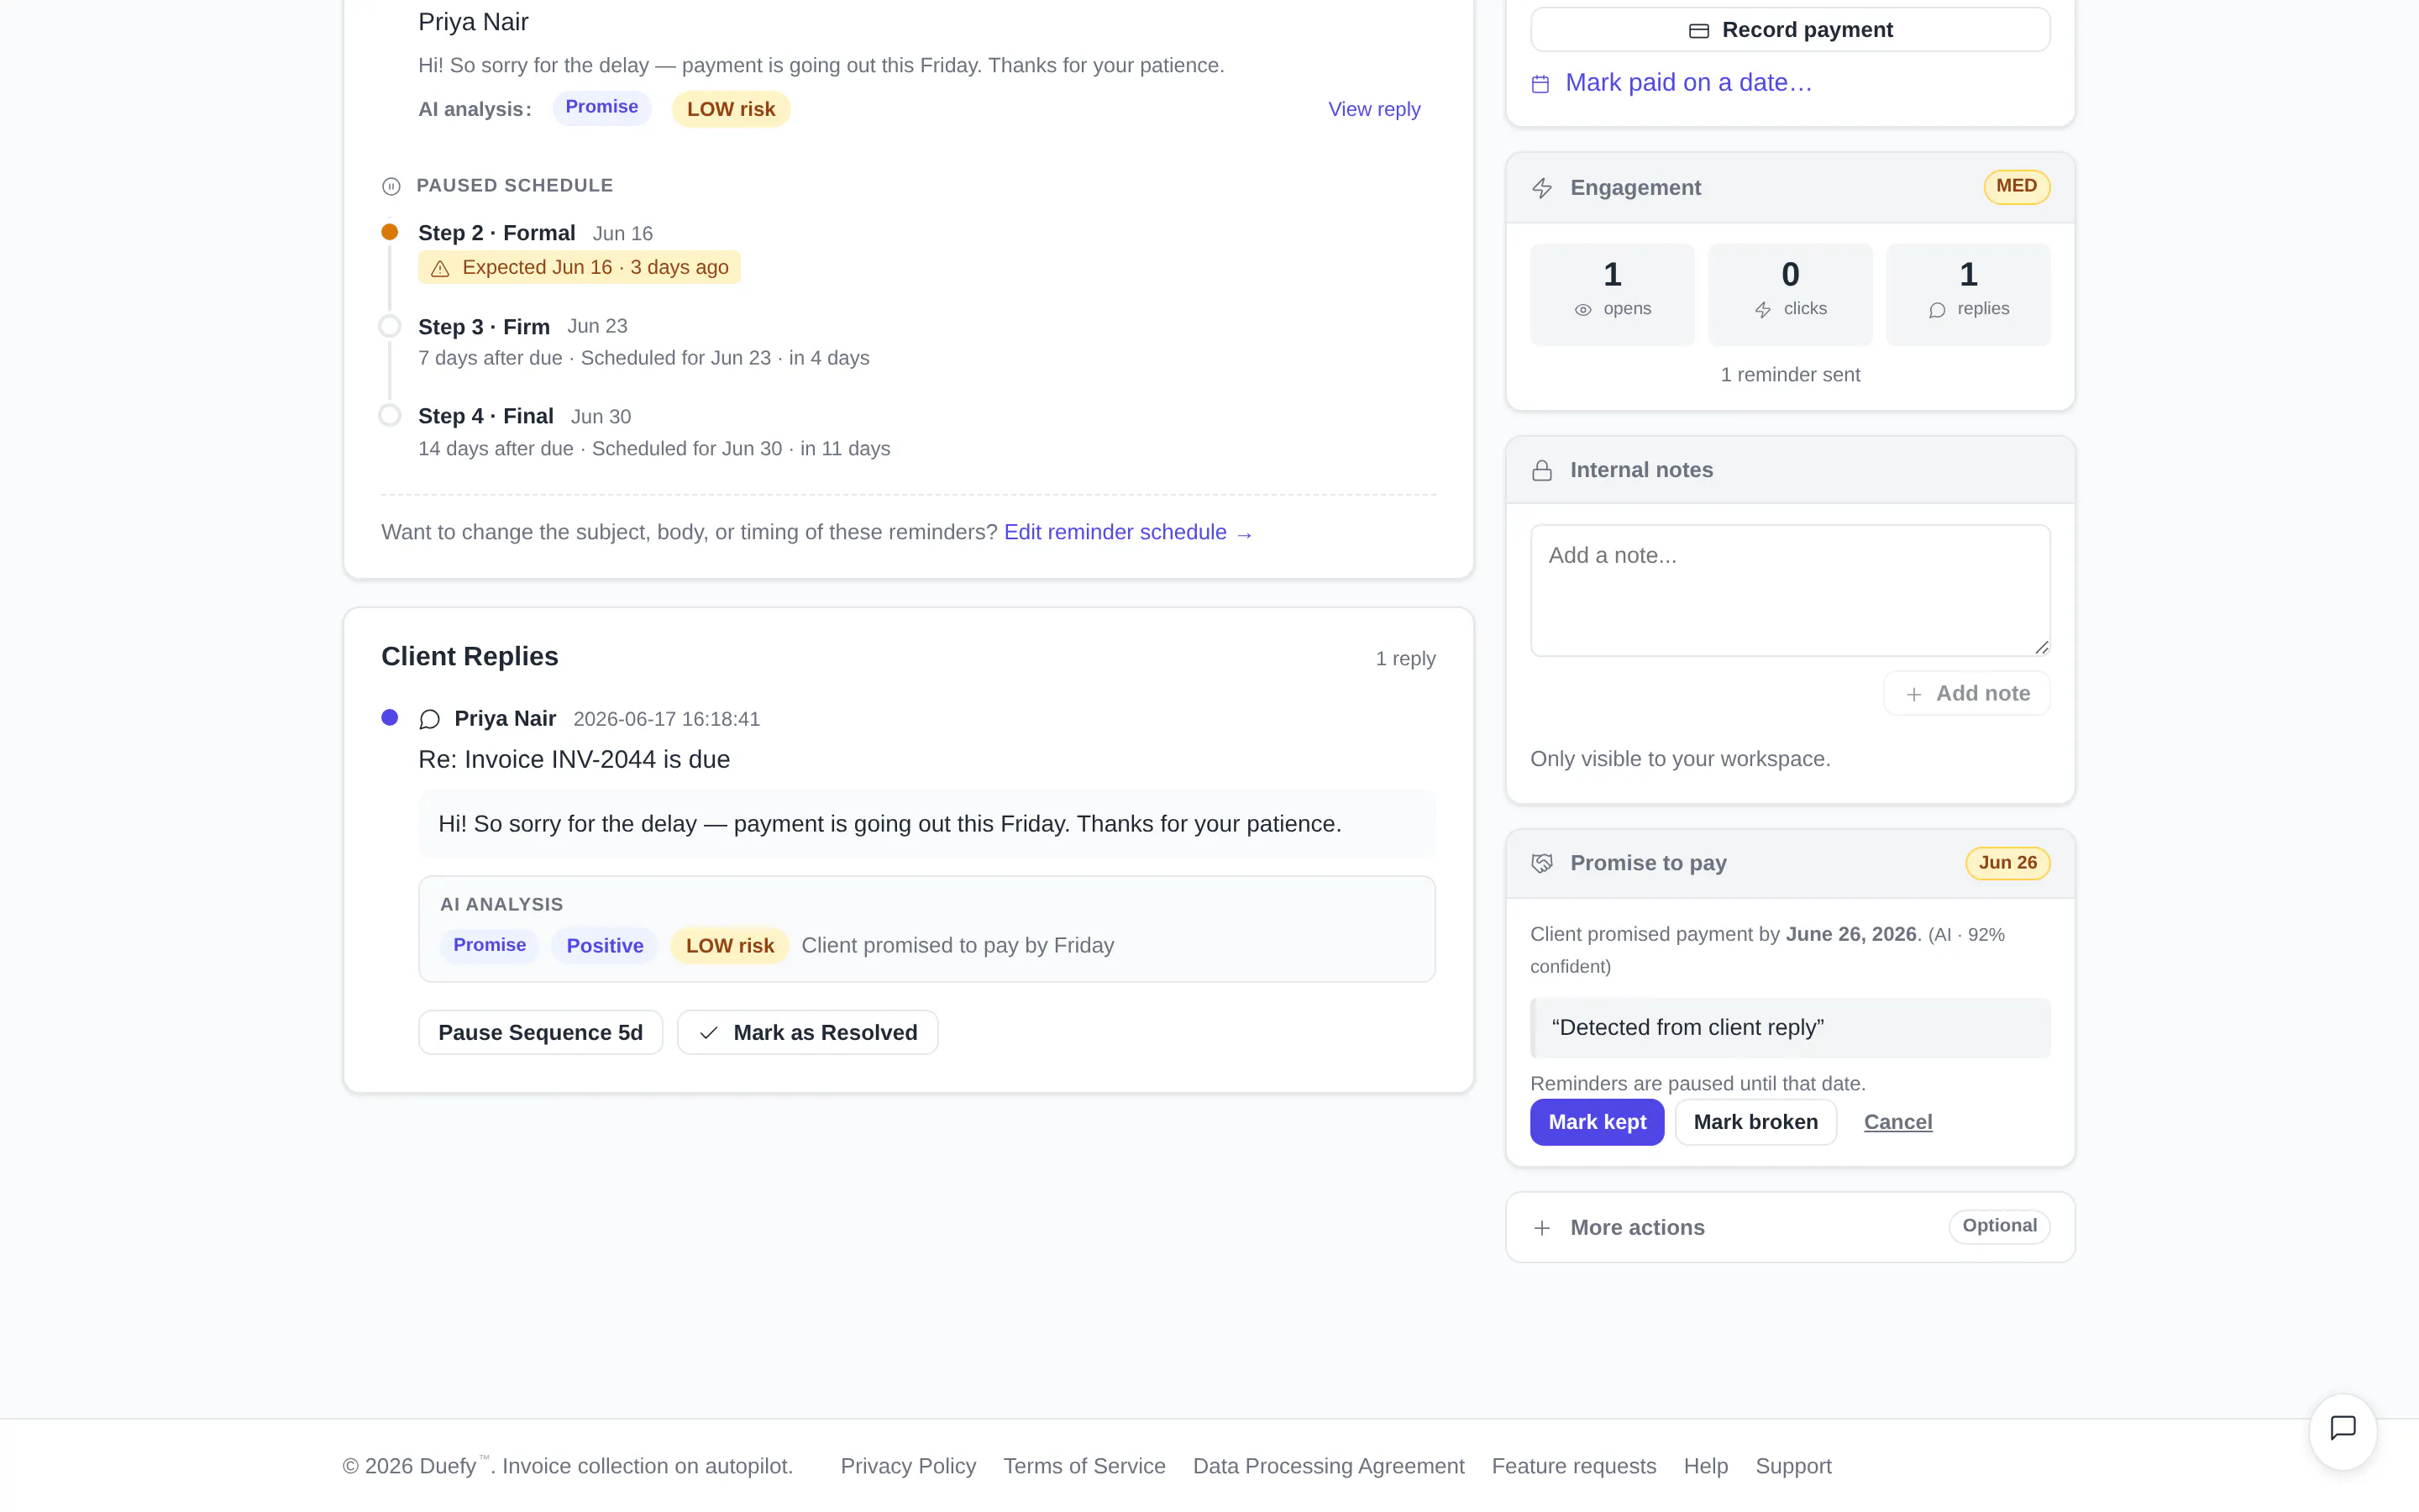
Task: Open the Data Processing Agreement link
Action: (x=1327, y=1466)
